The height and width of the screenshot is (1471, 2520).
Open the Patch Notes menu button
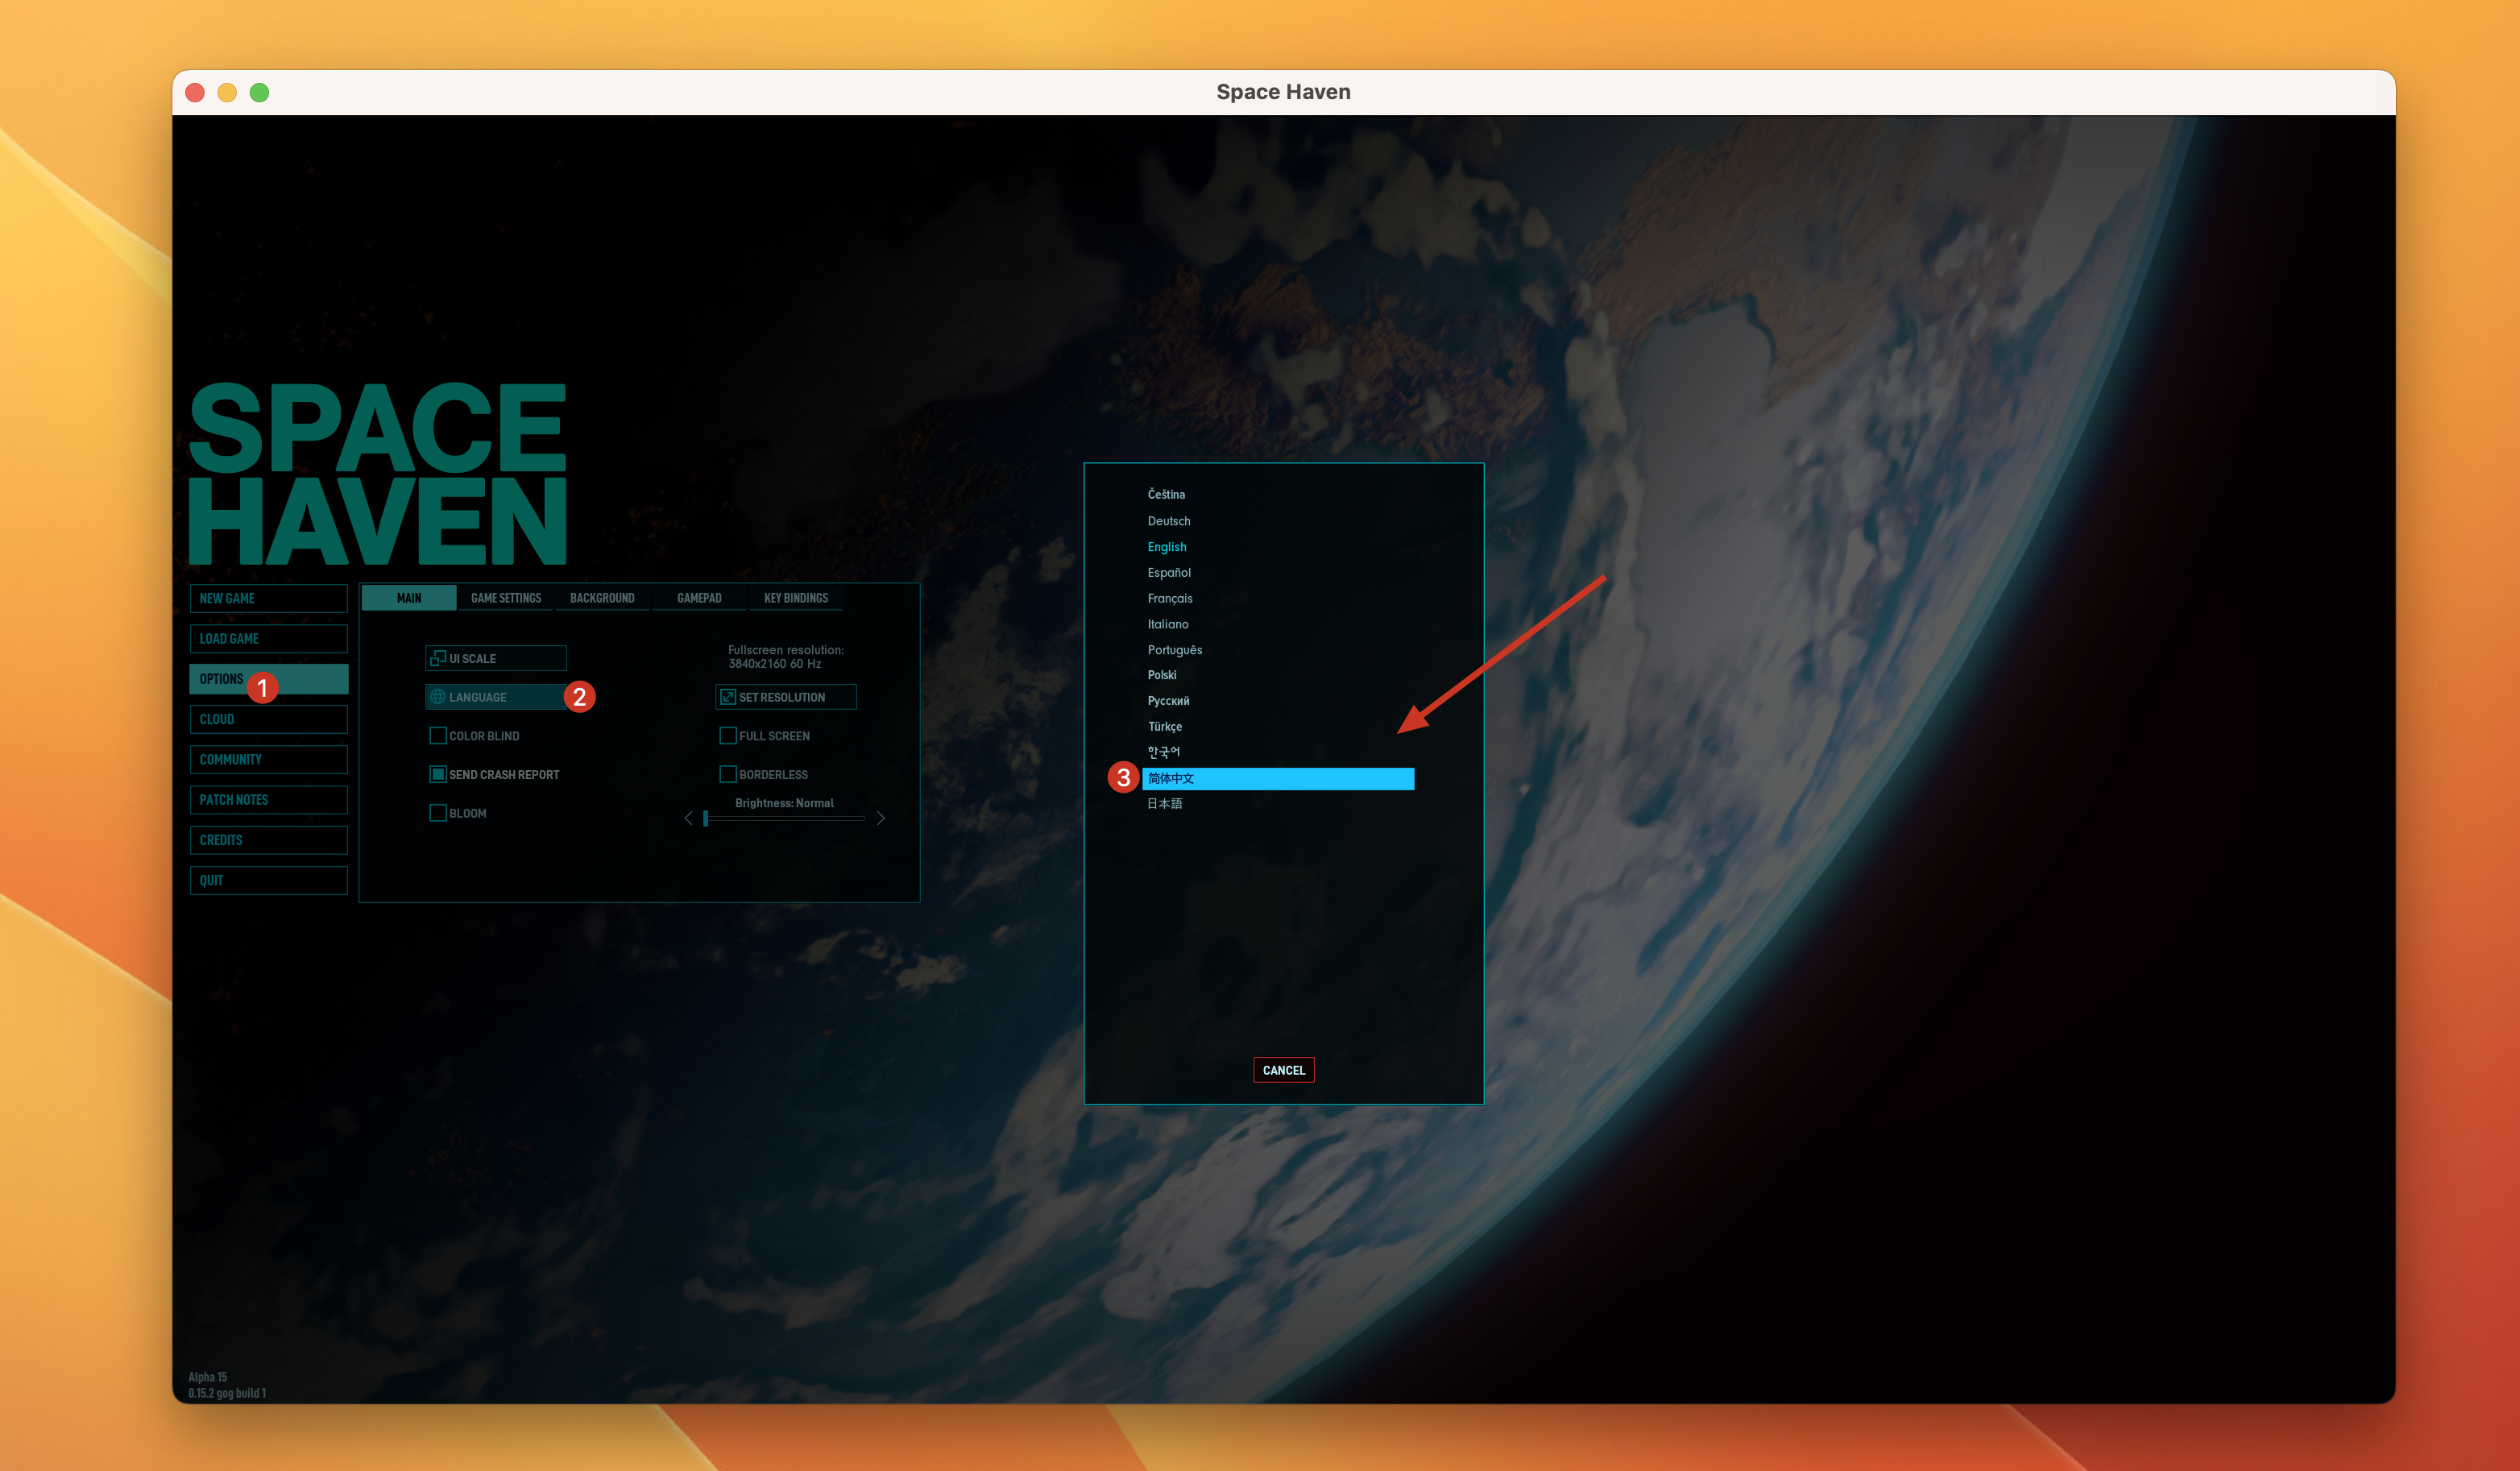pyautogui.click(x=268, y=800)
